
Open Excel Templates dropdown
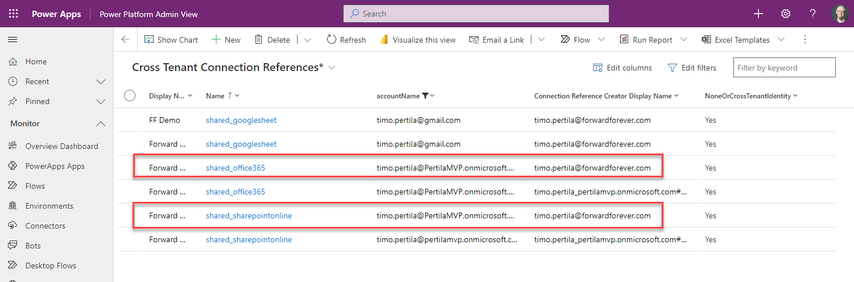coord(781,40)
